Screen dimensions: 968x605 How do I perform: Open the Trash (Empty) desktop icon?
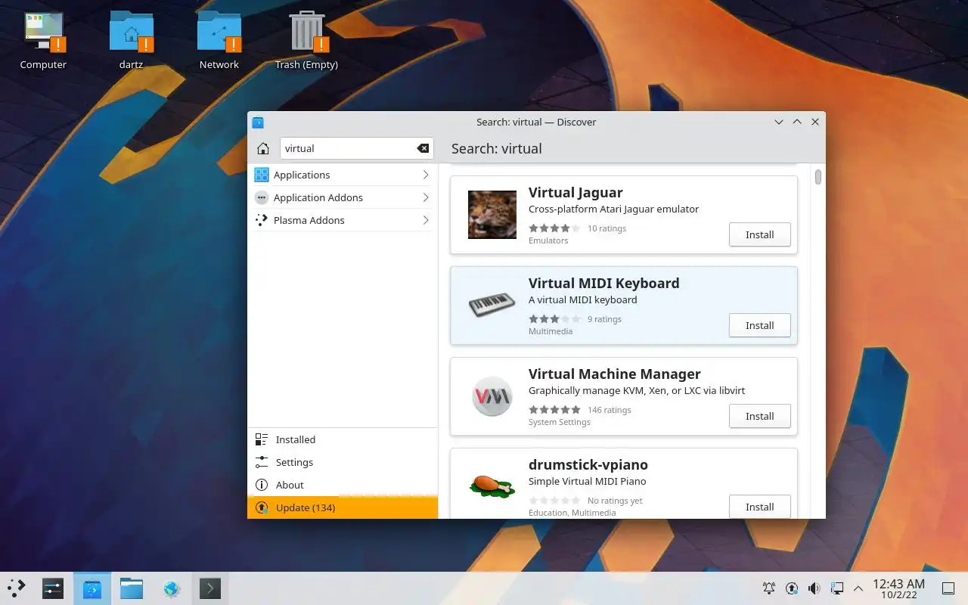click(306, 41)
